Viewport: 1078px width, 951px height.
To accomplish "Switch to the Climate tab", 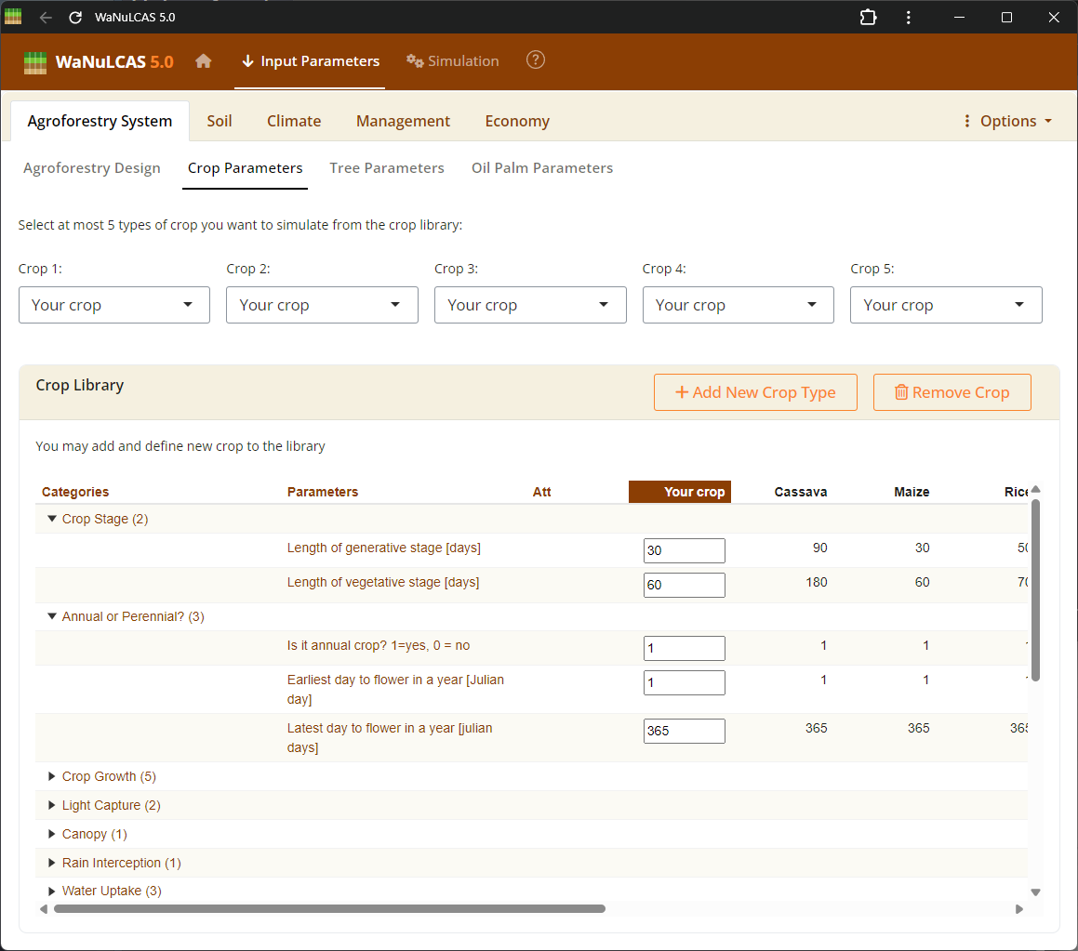I will [294, 121].
